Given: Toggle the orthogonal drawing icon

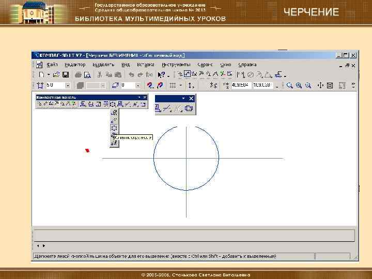Looking at the screenshot, I should tap(213, 85).
